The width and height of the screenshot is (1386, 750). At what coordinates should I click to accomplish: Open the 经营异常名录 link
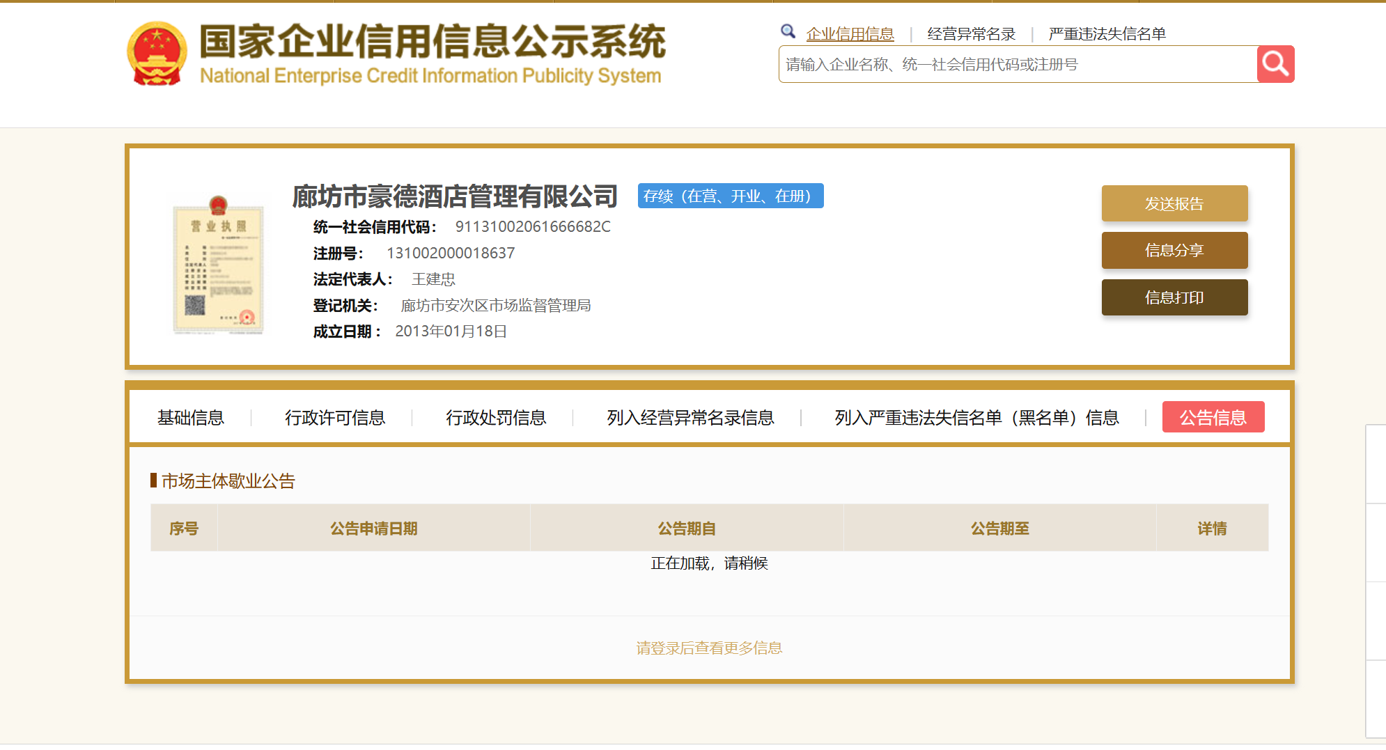click(x=971, y=33)
